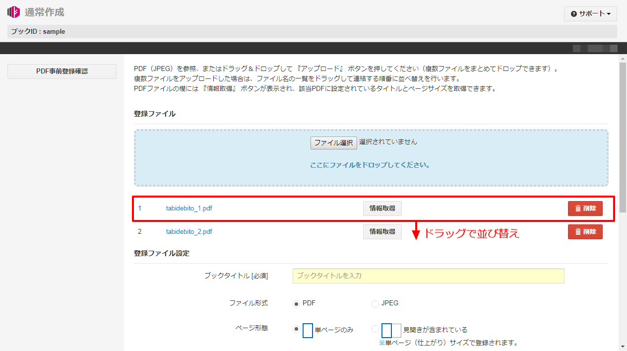This screenshot has height=351, width=627.
Task: Click trash icon for tabidebito_2.pdf
Action: pos(578,232)
